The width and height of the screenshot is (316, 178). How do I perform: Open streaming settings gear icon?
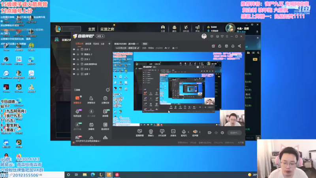coord(222,133)
